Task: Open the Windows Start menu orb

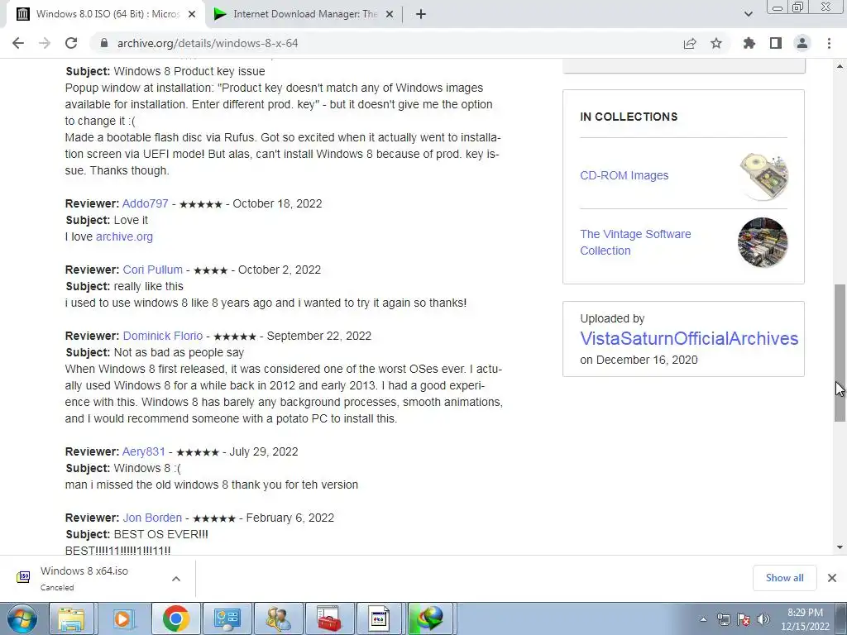Action: (x=22, y=618)
